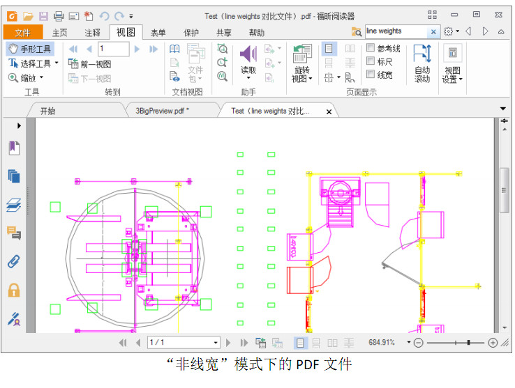The width and height of the screenshot is (515, 388).
Task: Open the 文件 file menu button
Action: (23, 32)
